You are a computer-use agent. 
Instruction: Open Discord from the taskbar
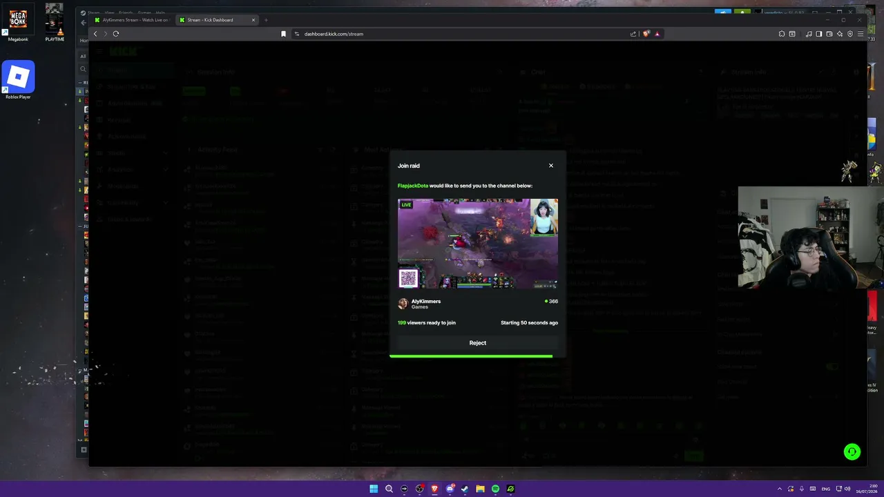click(450, 489)
